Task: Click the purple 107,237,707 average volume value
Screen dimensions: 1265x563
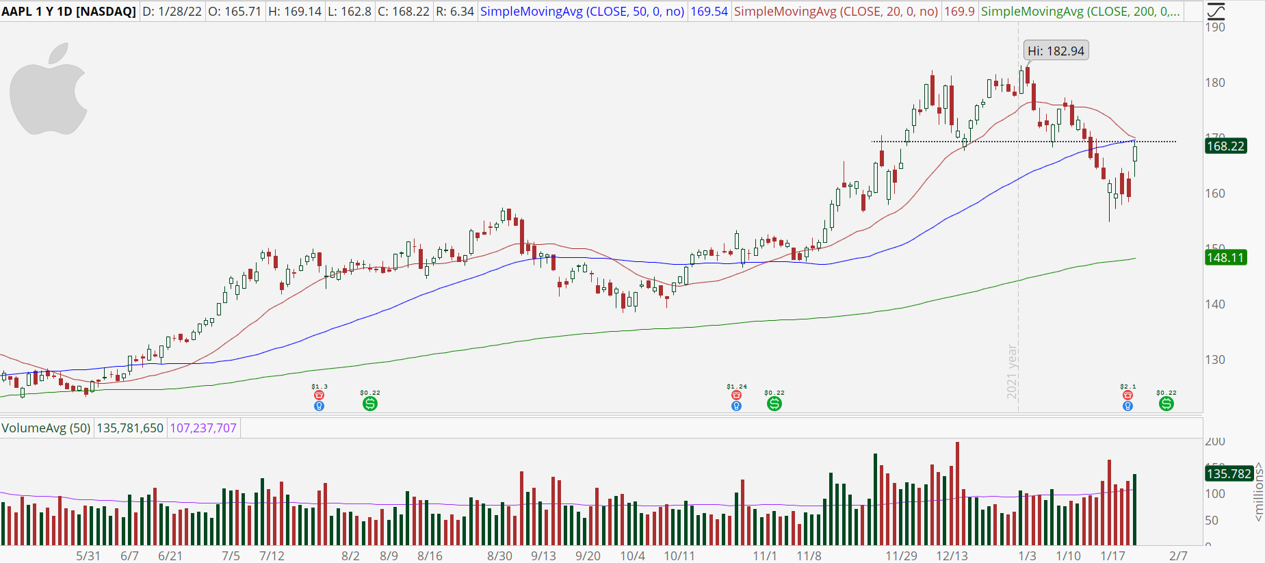Action: [x=203, y=428]
